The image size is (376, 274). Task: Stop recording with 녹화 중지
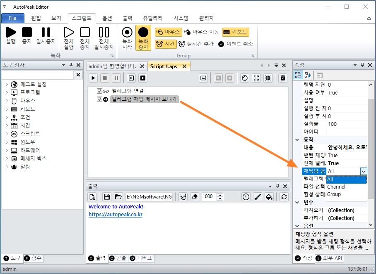point(143,38)
